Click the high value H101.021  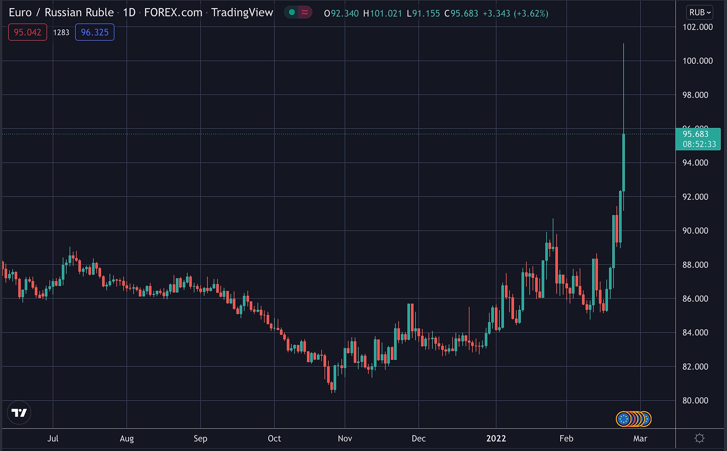click(382, 13)
